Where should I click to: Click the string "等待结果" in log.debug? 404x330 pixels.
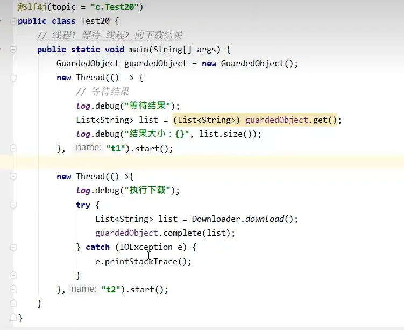[147, 106]
